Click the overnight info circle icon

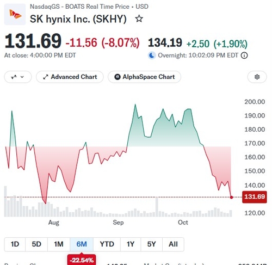244,56
